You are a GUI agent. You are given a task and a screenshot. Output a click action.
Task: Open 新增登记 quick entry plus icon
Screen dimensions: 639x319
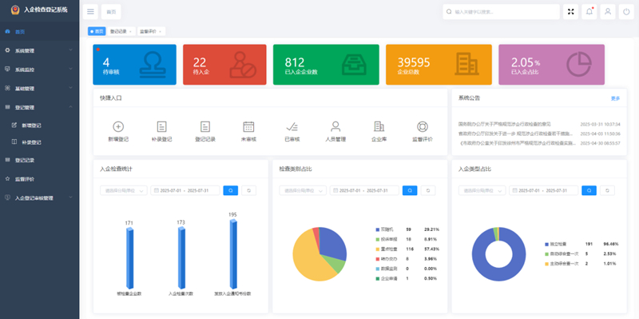118,127
